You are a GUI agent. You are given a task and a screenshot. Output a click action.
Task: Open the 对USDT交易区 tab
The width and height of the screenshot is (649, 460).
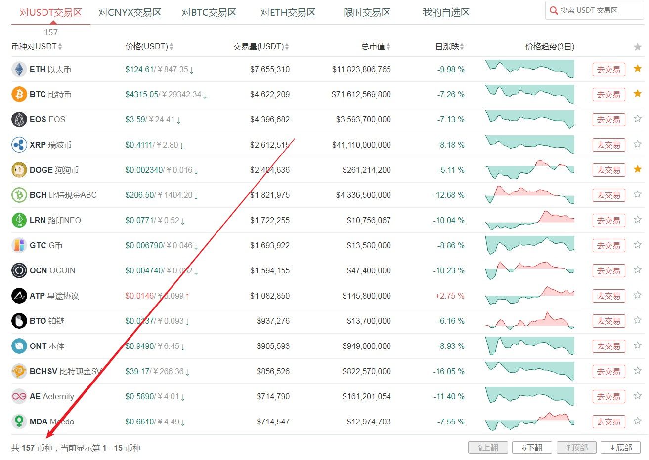[50, 13]
